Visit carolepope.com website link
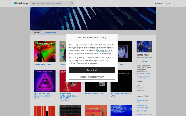 (x=143, y=77)
